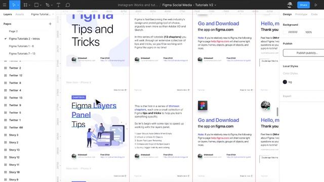Switch to Design tab
The height and width of the screenshot is (182, 324).
point(287,14)
